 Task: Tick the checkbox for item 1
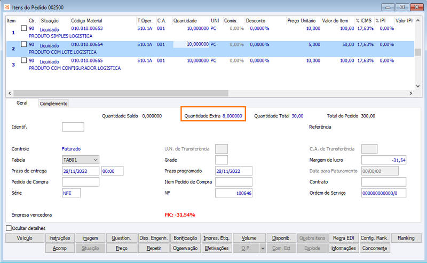(x=24, y=28)
